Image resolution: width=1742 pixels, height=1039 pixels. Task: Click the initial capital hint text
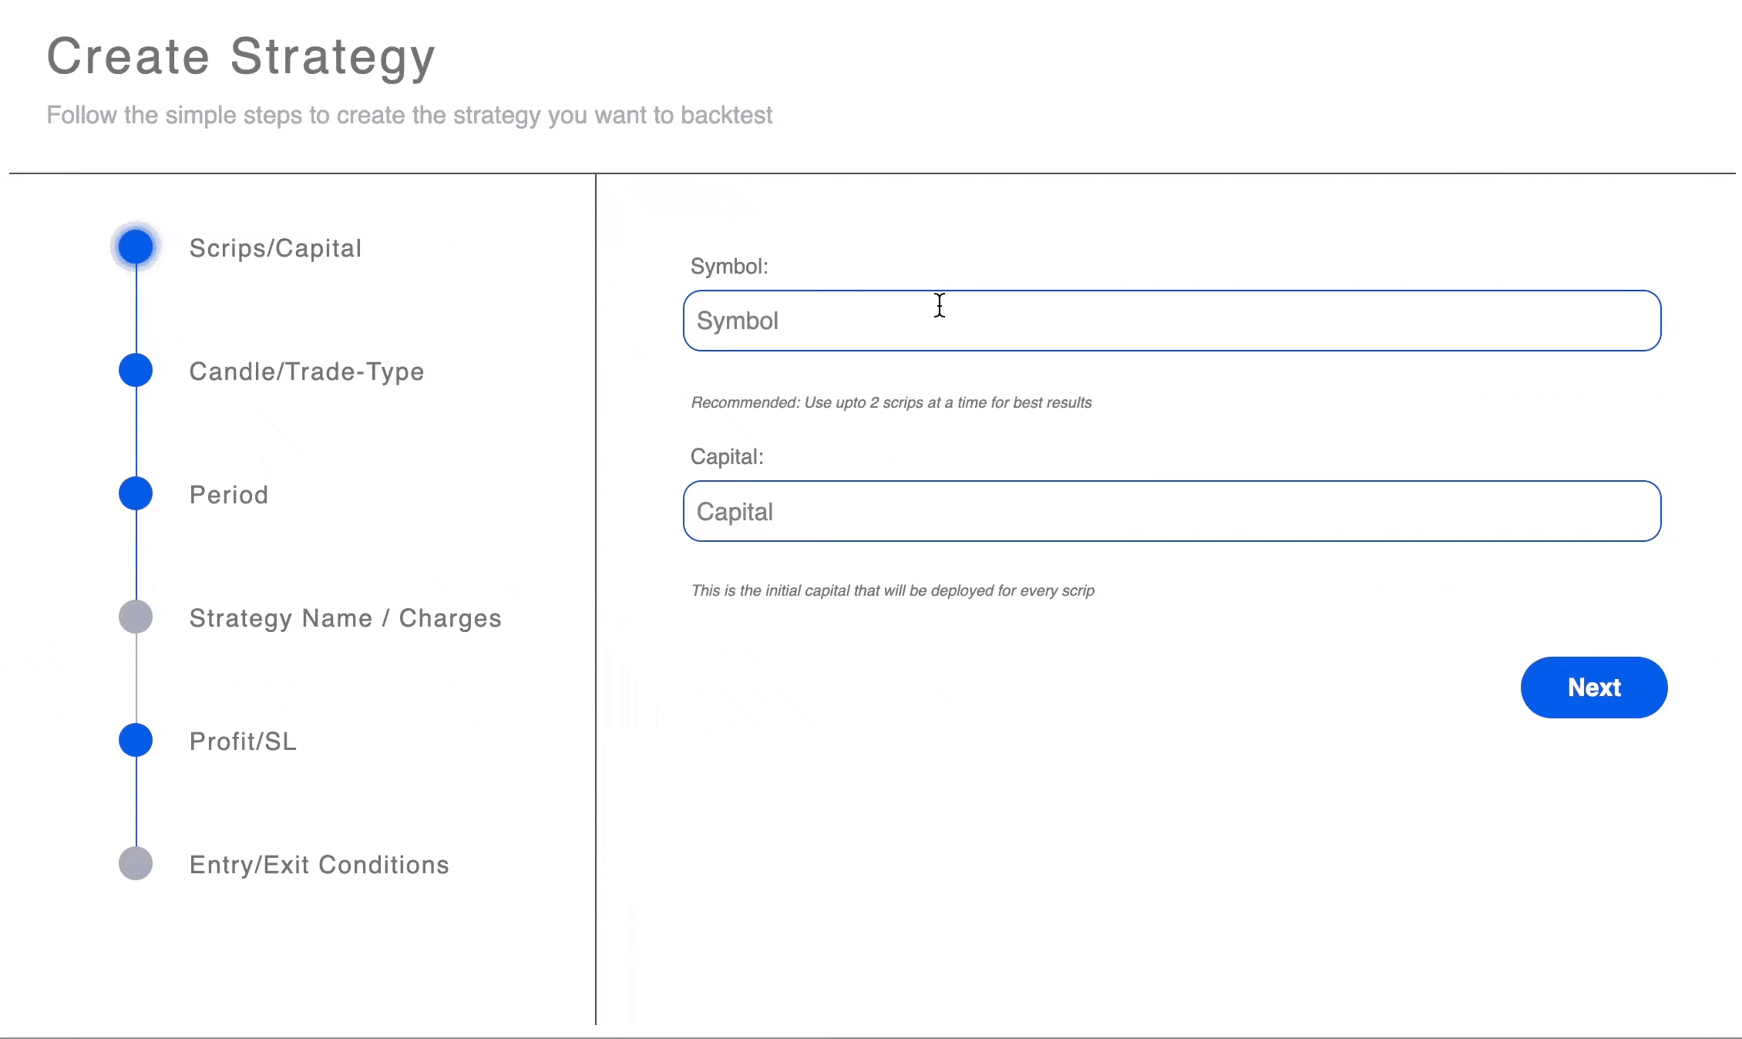coord(893,590)
